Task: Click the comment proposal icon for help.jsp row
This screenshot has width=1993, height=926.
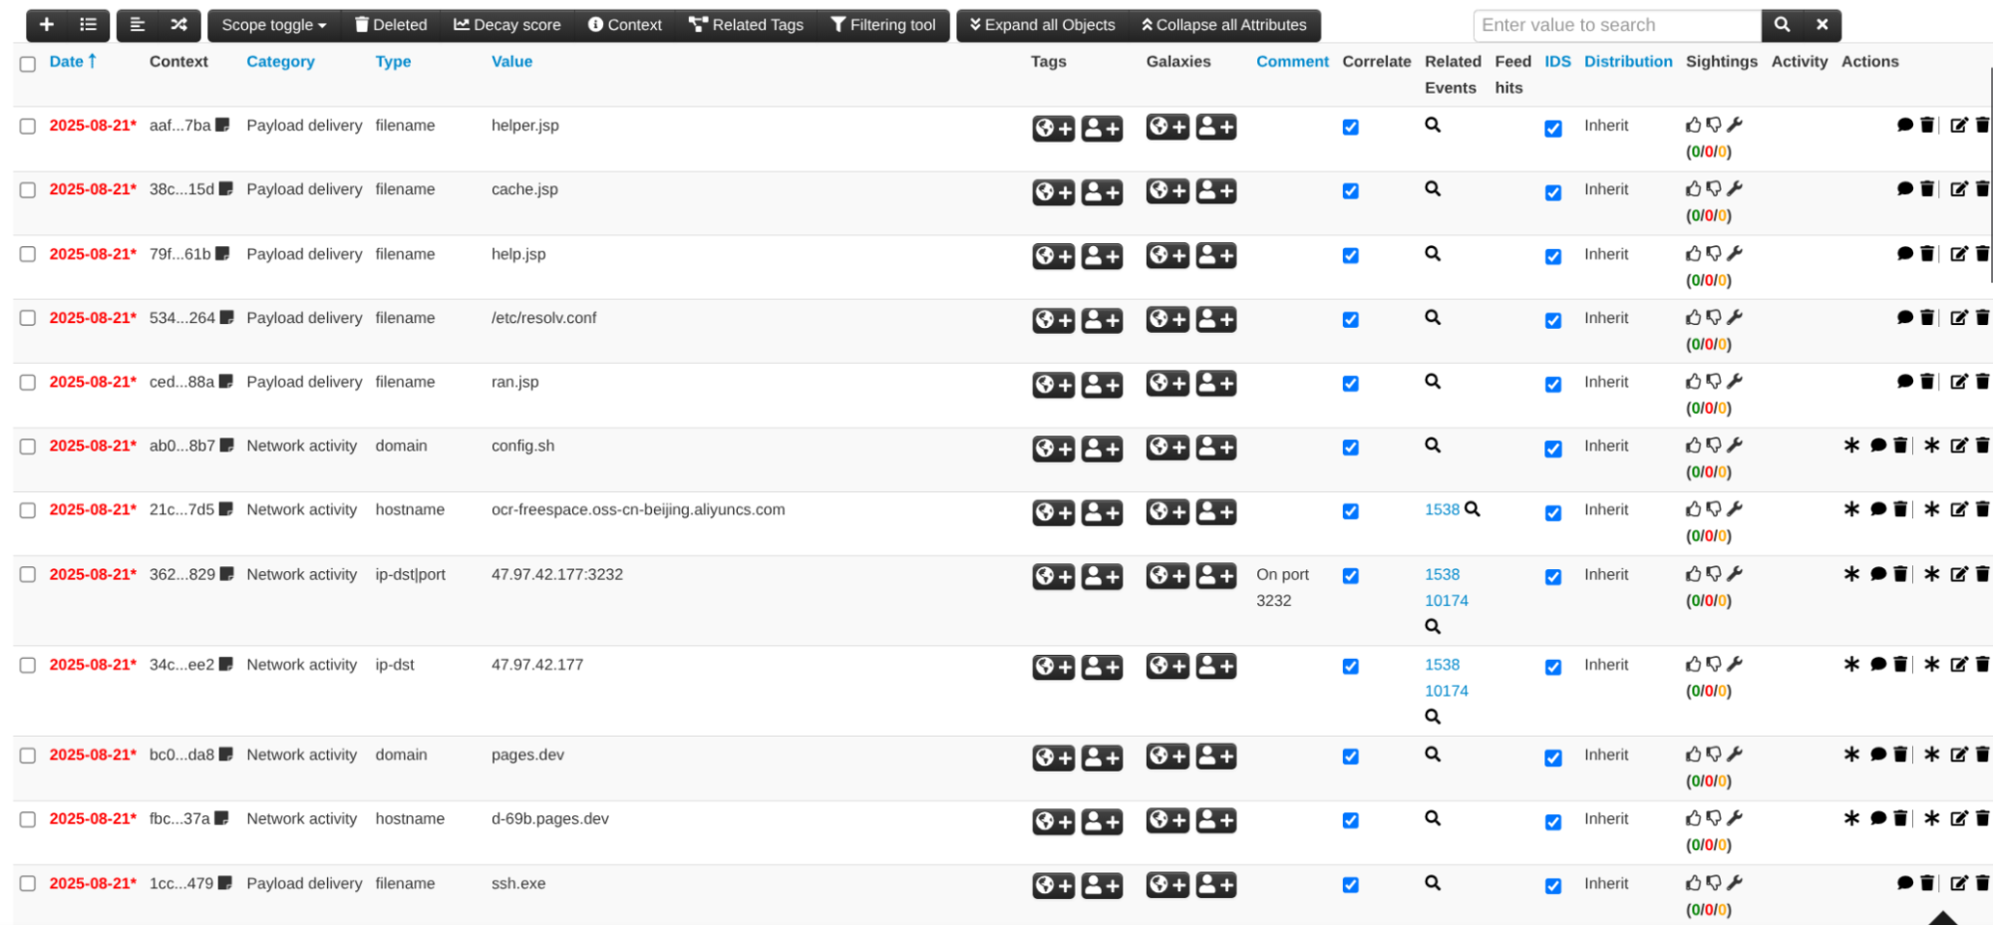Action: coord(1905,254)
